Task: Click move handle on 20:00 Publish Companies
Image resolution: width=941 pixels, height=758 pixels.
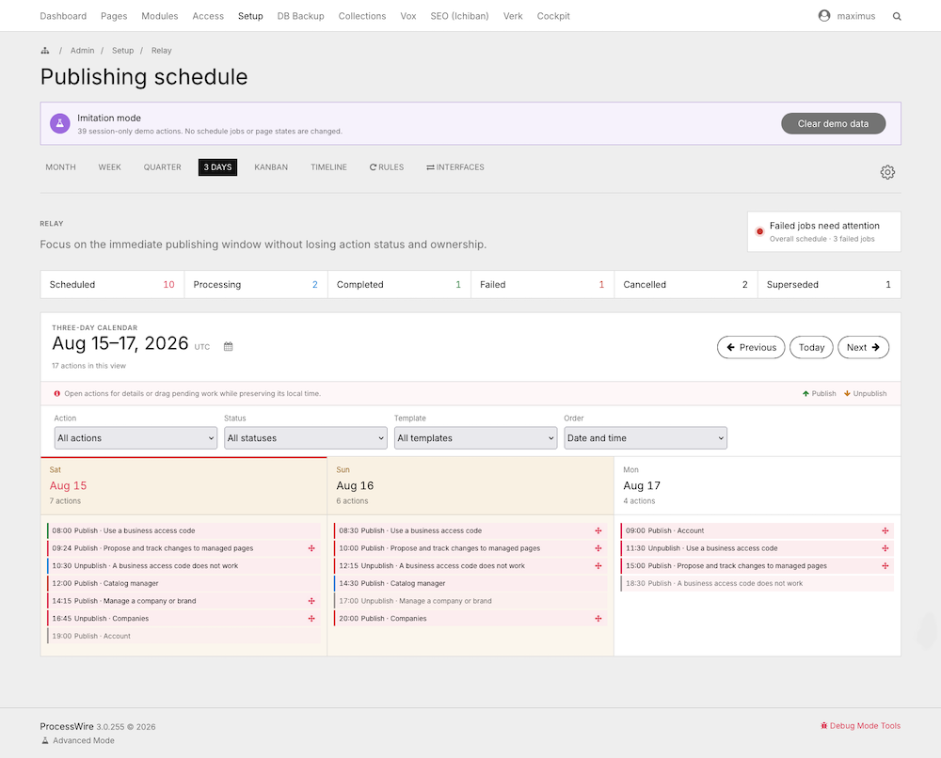Action: pyautogui.click(x=598, y=618)
